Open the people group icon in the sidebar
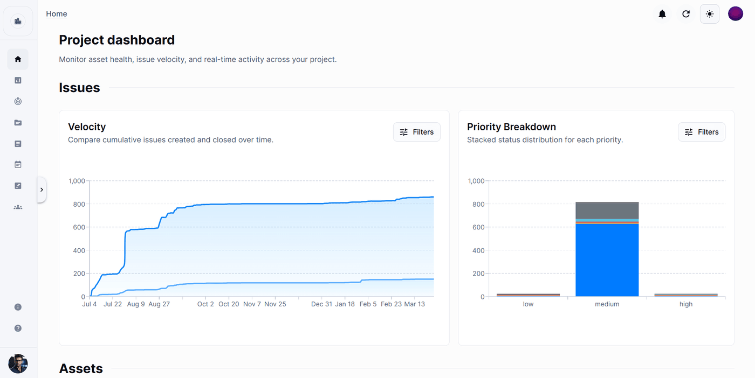Image resolution: width=755 pixels, height=378 pixels. [x=18, y=207]
